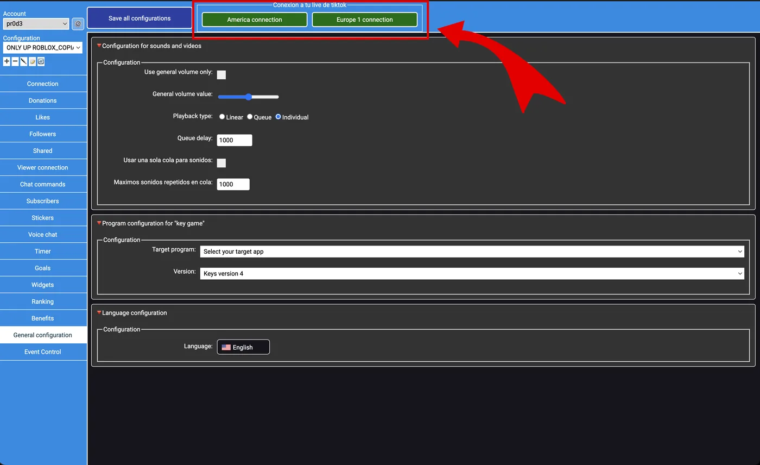Screen dimensions: 760x465
Task: Open the Donations tab in sidebar
Action: click(43, 100)
